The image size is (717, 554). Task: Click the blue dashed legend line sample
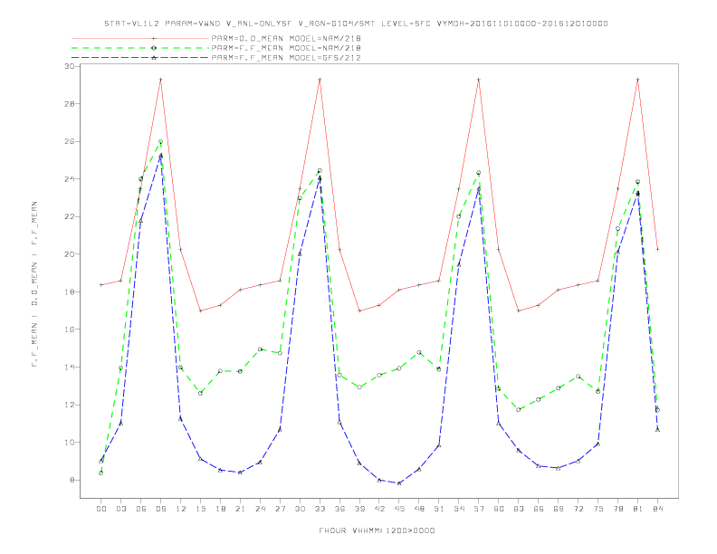tap(140, 58)
